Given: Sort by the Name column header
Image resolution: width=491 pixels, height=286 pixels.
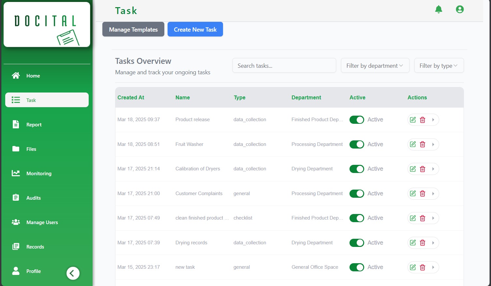Looking at the screenshot, I should pos(183,97).
